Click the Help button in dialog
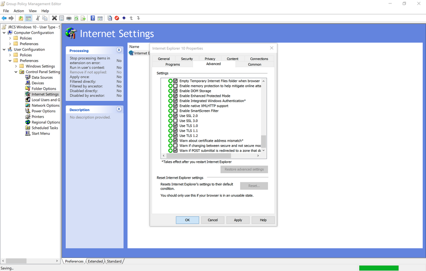Screen dimensions: 426x271 263,220
